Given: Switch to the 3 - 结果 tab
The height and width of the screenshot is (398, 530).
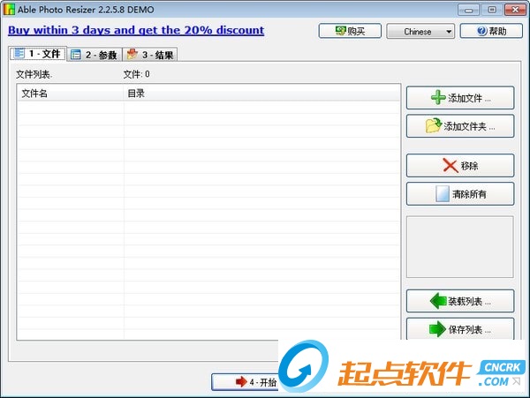Looking at the screenshot, I should click(x=150, y=55).
